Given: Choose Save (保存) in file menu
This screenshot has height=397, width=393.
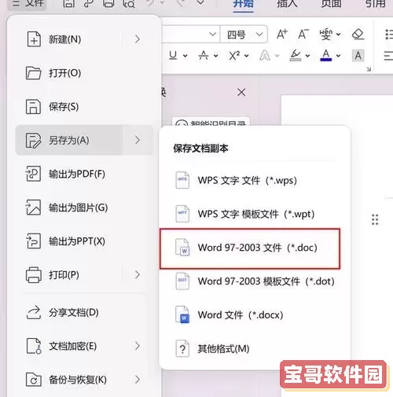Looking at the screenshot, I should pyautogui.click(x=84, y=107).
